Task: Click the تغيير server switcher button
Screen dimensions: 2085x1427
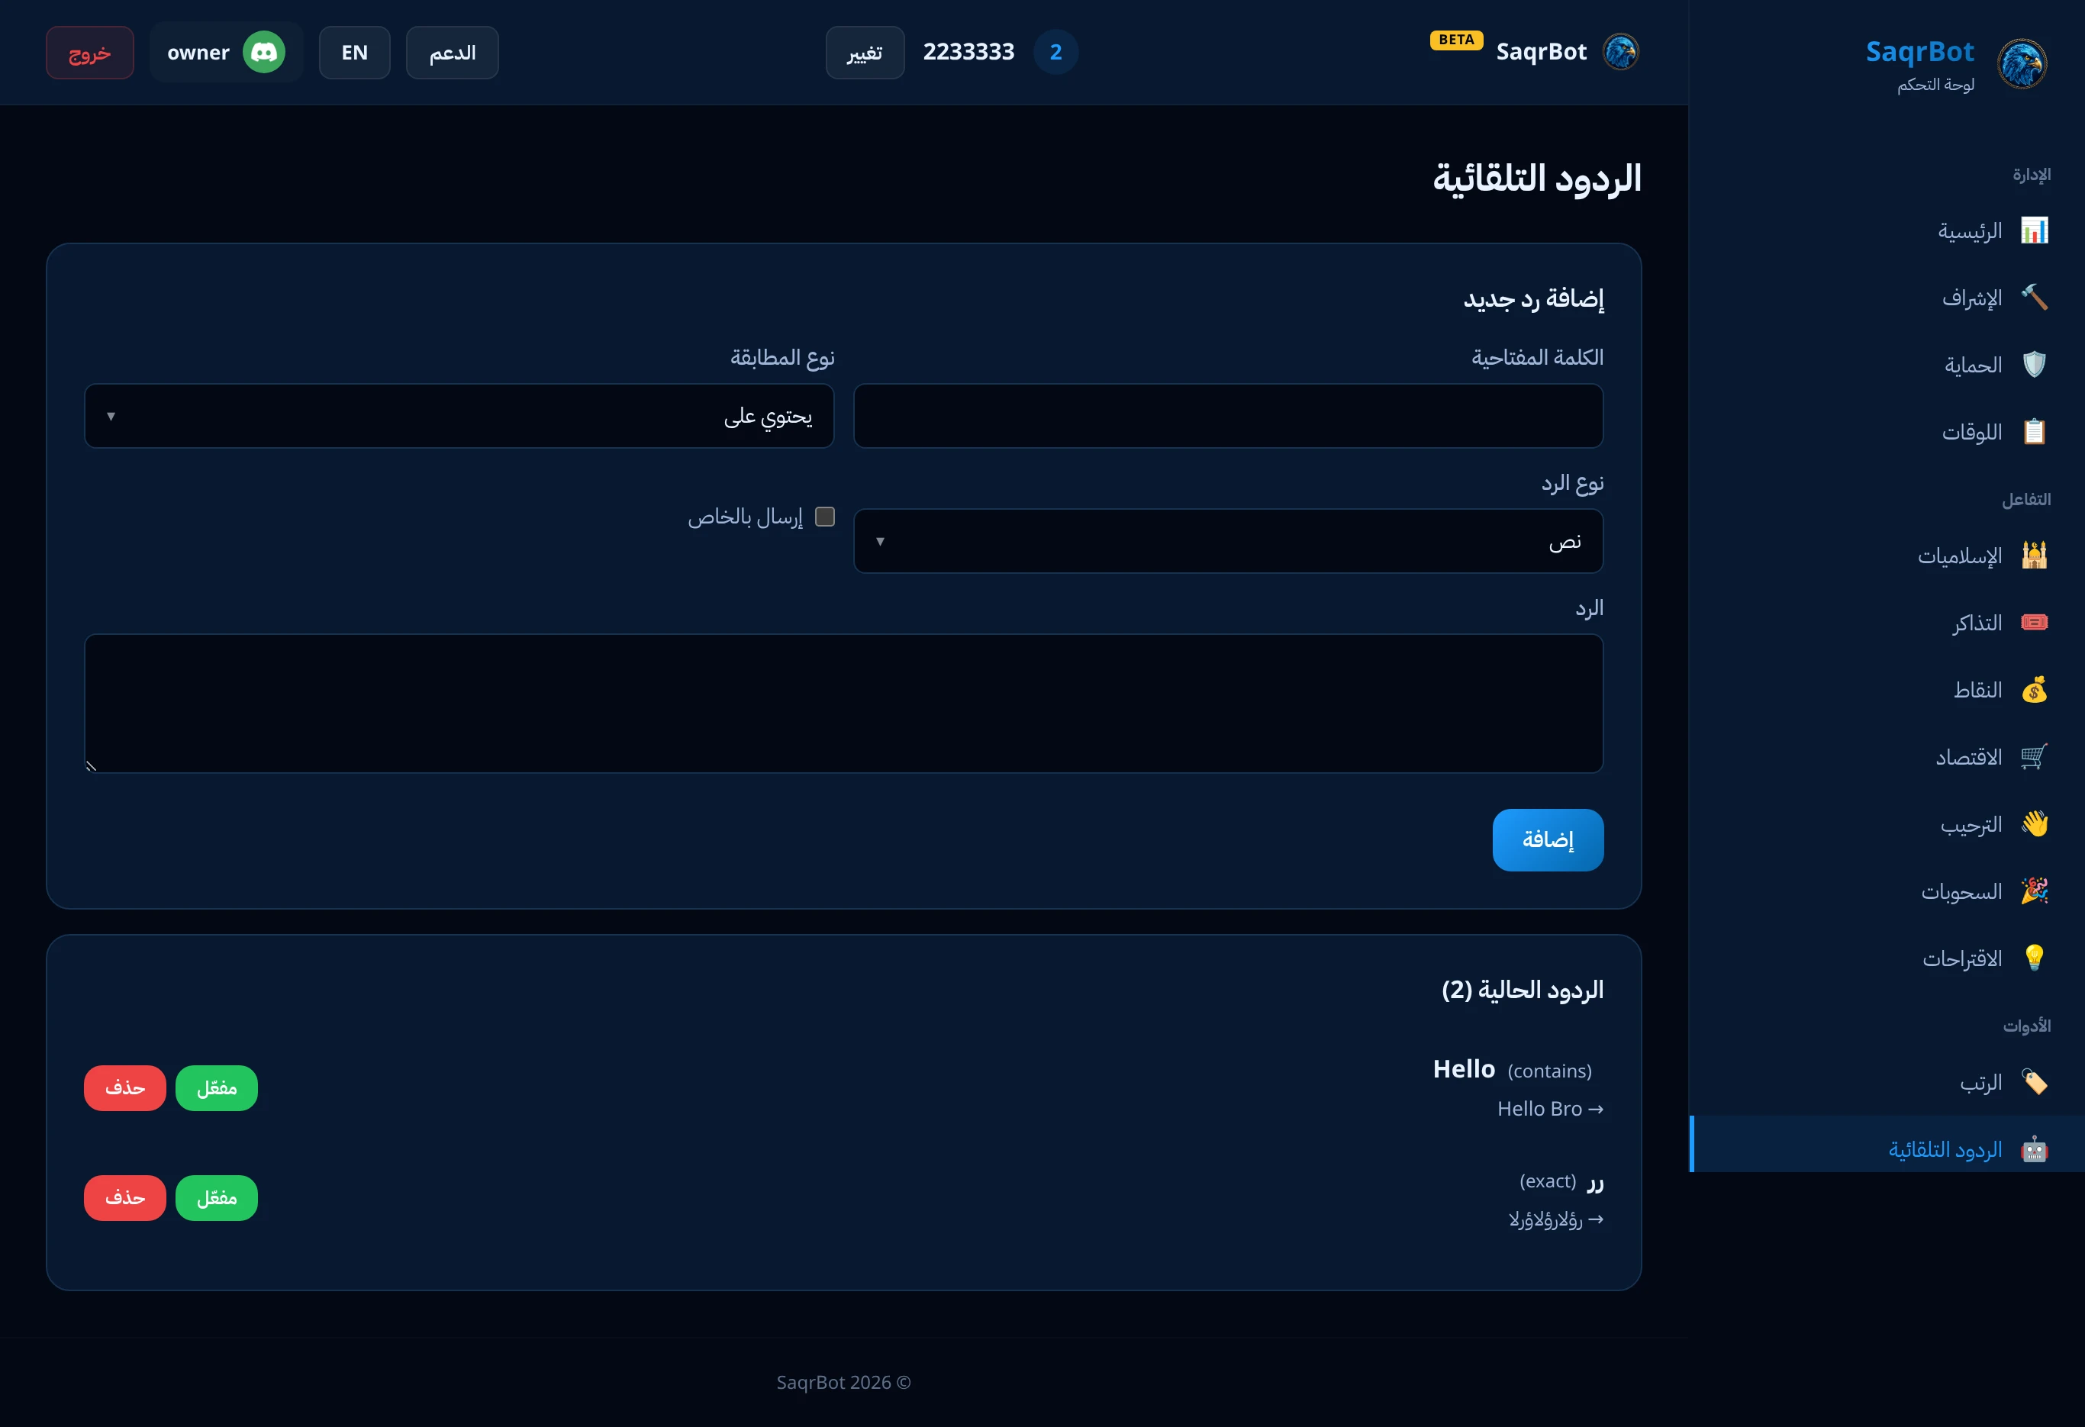Action: tap(865, 52)
